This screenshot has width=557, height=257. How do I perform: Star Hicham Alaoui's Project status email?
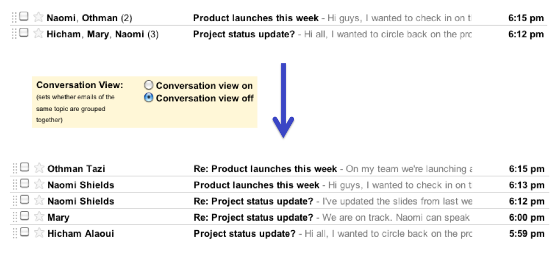coord(38,232)
